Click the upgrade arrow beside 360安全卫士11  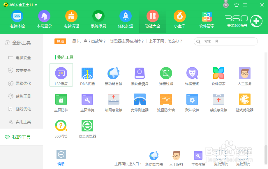tap(36, 5)
